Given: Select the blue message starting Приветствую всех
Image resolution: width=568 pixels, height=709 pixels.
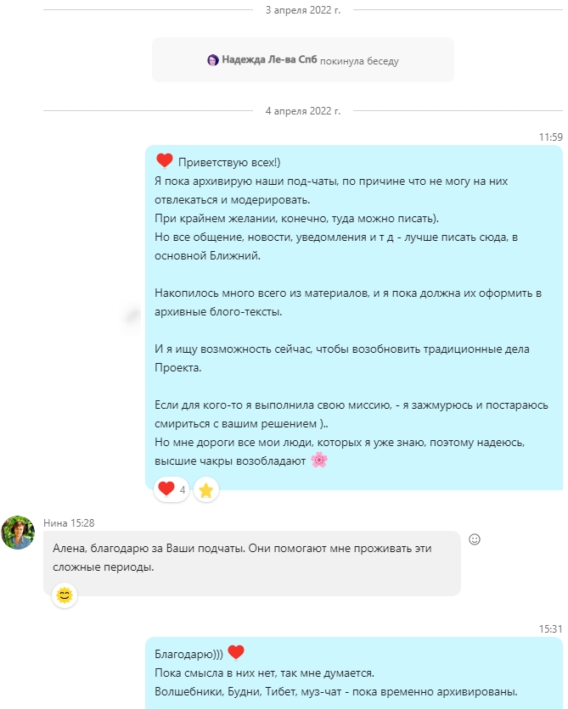Looking at the screenshot, I should coord(354,317).
